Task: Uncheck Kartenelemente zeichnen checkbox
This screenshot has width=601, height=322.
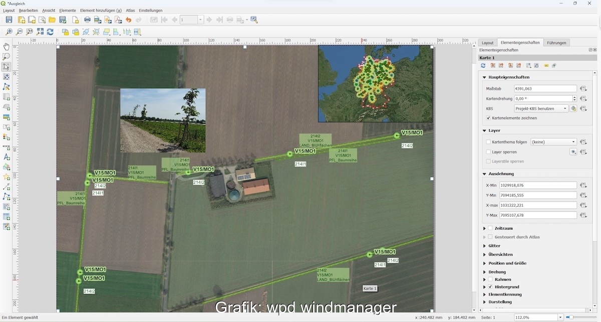Action: 489,118
